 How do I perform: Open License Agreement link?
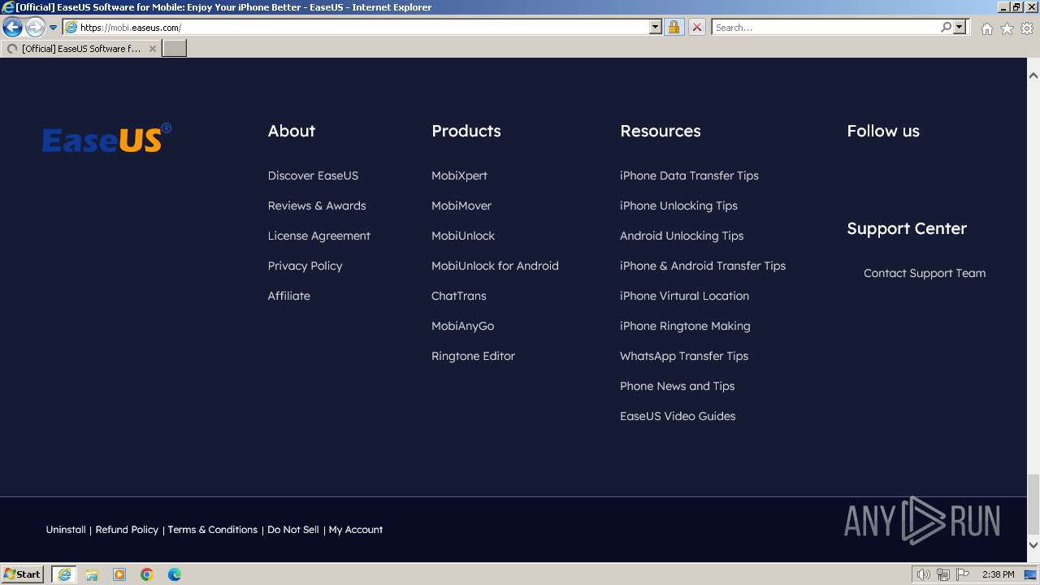tap(318, 236)
